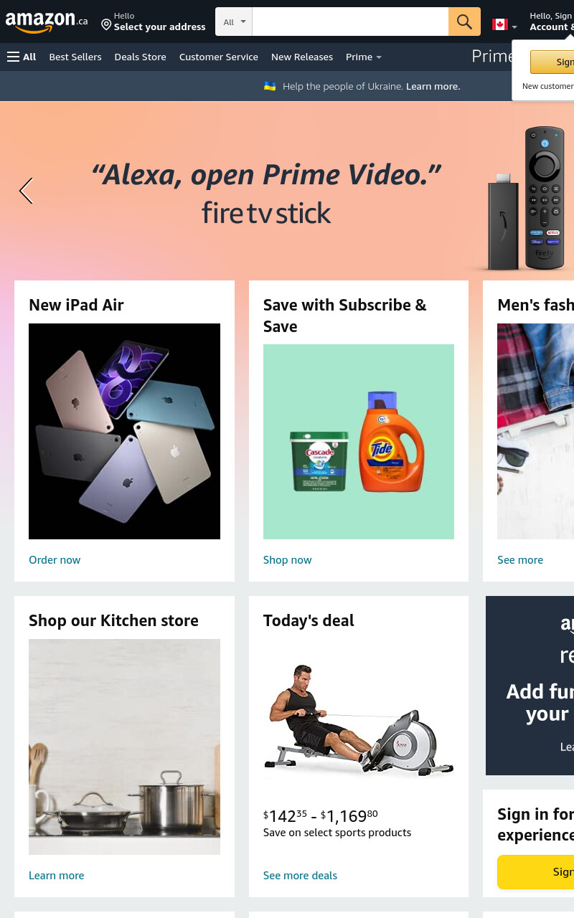Expand the All search category dropdown
This screenshot has width=574, height=918.
(234, 22)
